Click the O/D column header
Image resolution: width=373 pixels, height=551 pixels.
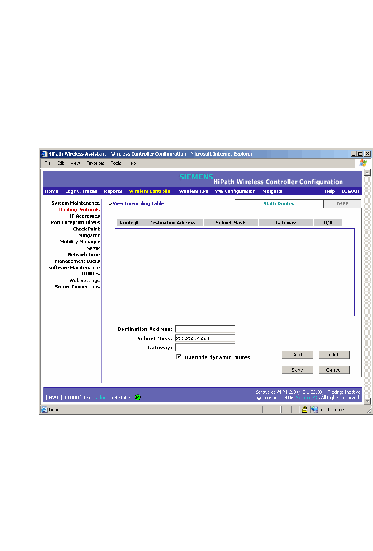click(328, 223)
